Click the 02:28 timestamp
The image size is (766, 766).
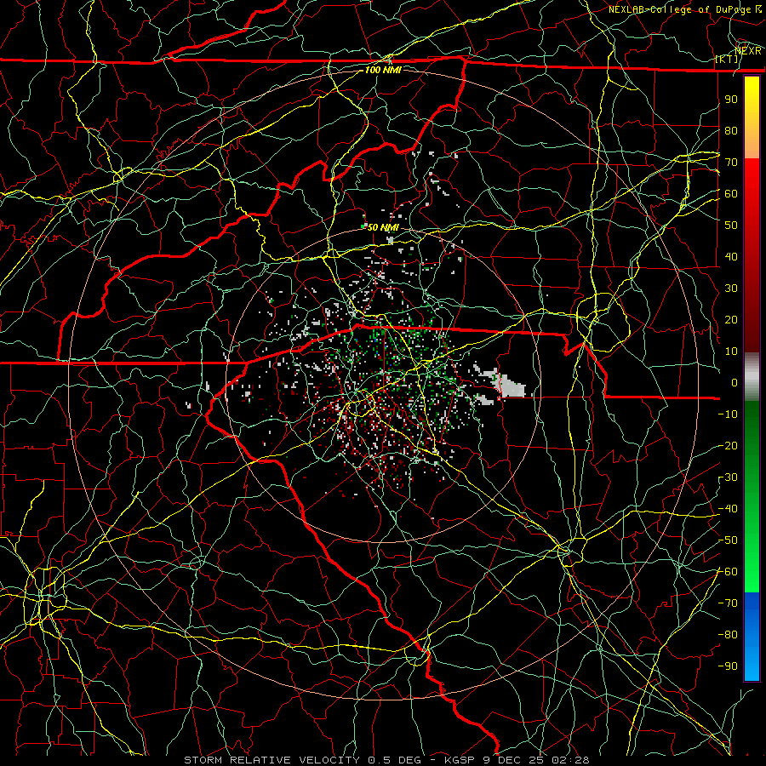(569, 760)
